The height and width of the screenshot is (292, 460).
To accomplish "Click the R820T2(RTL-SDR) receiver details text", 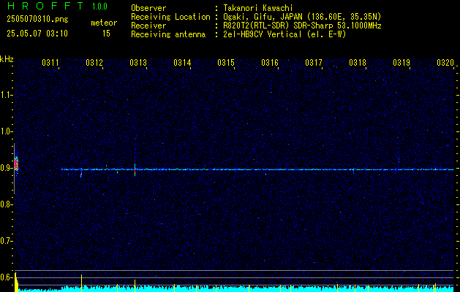I will pyautogui.click(x=302, y=26).
